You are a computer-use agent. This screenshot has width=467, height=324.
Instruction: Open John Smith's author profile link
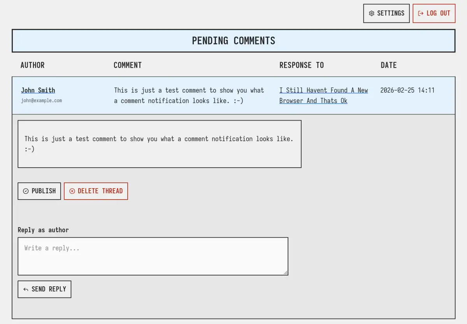point(38,90)
